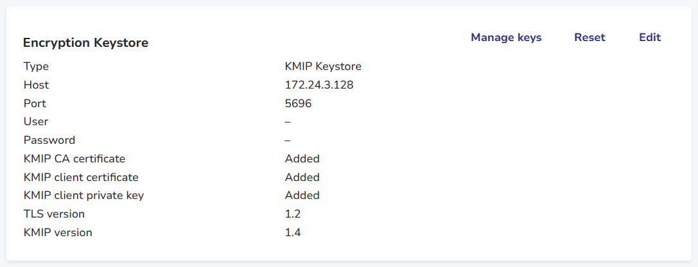Image resolution: width=698 pixels, height=267 pixels.
Task: Edit the Encryption Keystore settings
Action: click(x=650, y=37)
